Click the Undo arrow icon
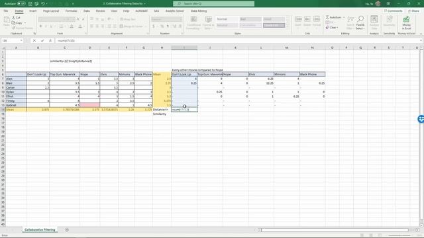This screenshot has height=238, width=424. (x=42, y=4)
